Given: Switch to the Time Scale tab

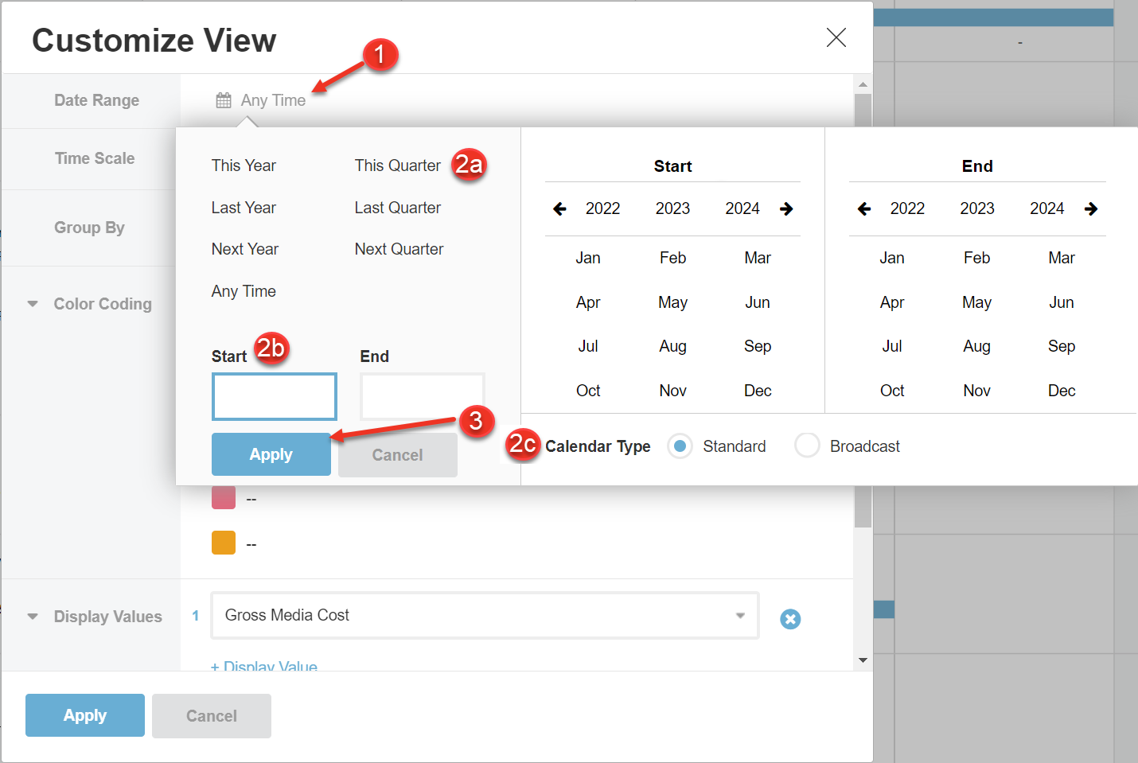Looking at the screenshot, I should [x=95, y=158].
